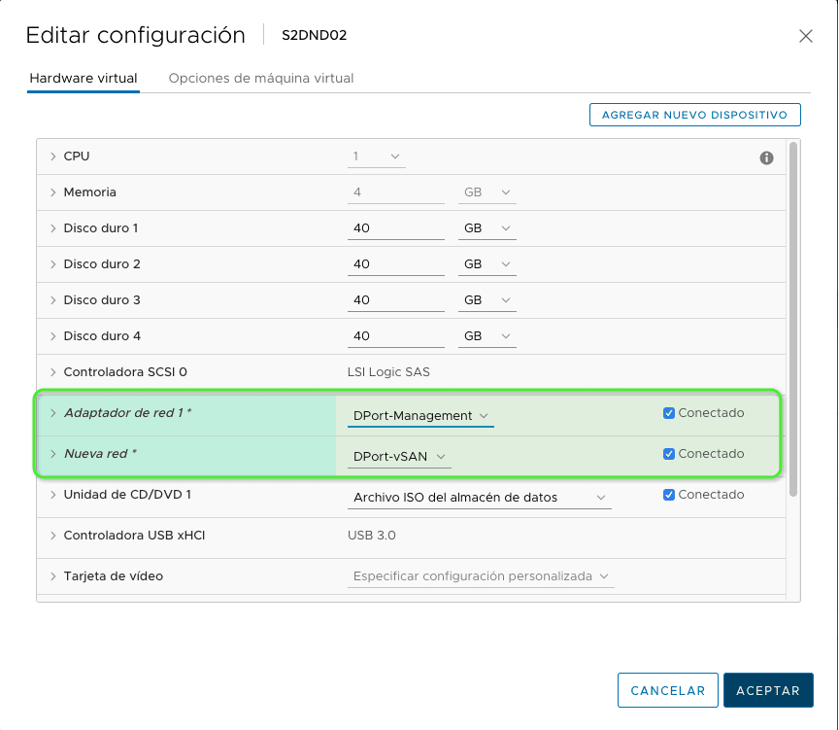Screen dimensions: 839x730
Task: Switch to Opciones de máquina virtual tab
Action: pyautogui.click(x=262, y=77)
